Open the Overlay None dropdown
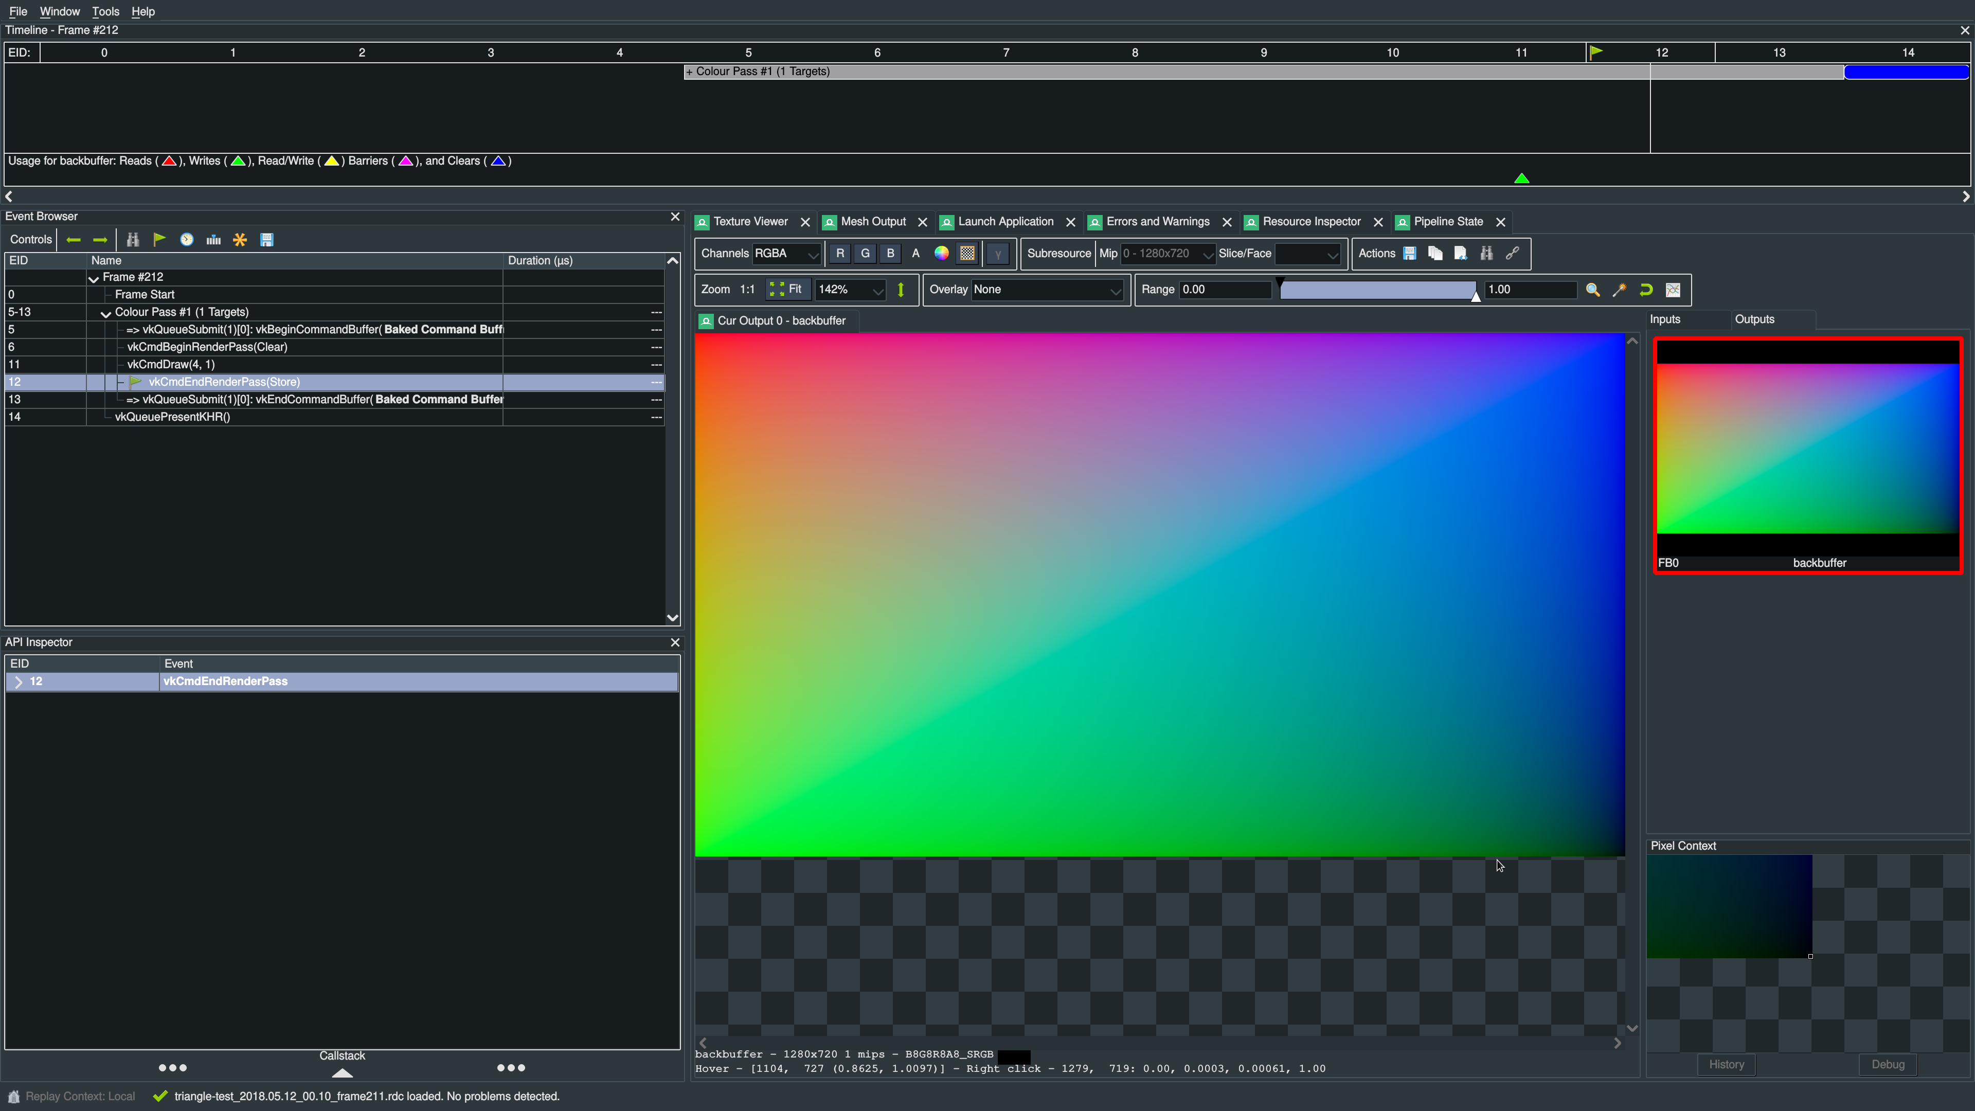The height and width of the screenshot is (1111, 1975). tap(1047, 290)
